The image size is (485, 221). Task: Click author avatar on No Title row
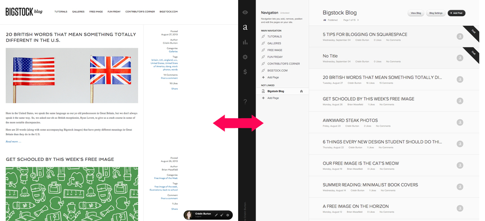click(x=460, y=58)
